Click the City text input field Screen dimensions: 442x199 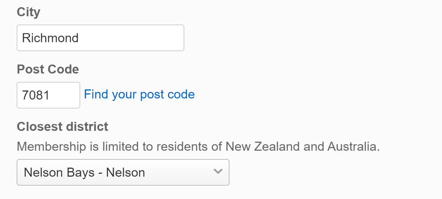tap(100, 38)
